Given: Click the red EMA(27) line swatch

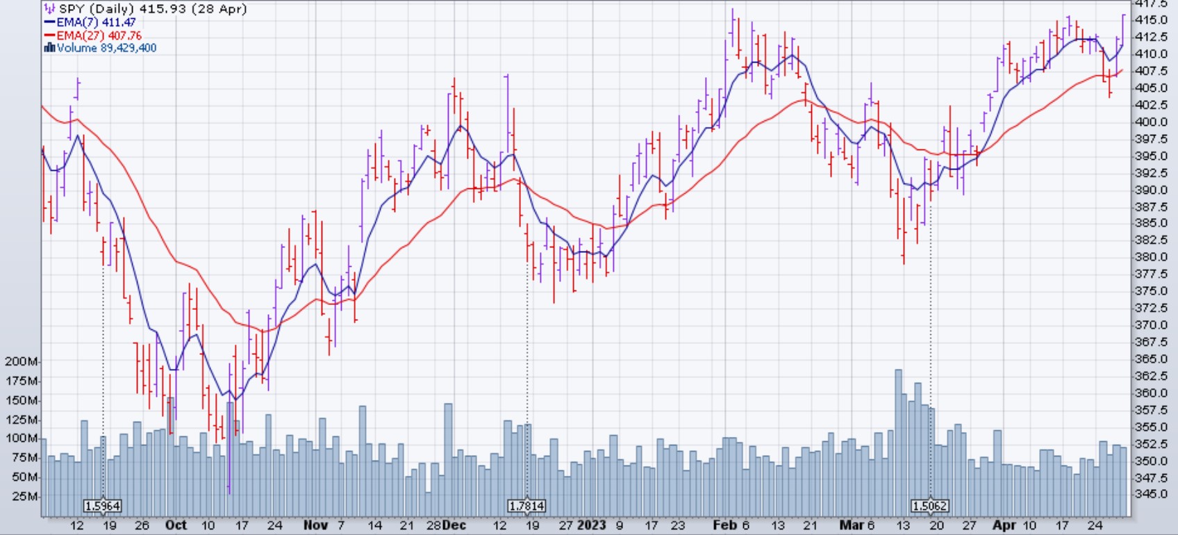Looking at the screenshot, I should coord(49,35).
